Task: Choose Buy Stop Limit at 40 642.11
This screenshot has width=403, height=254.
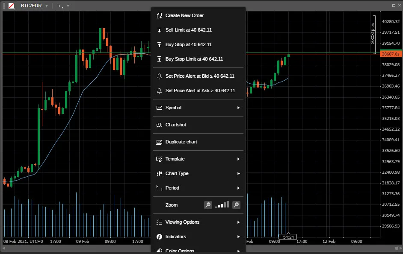Action: (198, 59)
